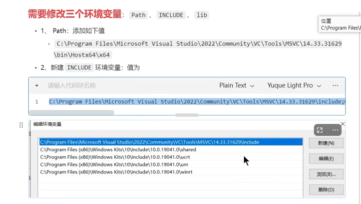Click the 新建 INCLUDE 环境变量 list item
This screenshot has width=361, height=204.
pyautogui.click(x=90, y=67)
